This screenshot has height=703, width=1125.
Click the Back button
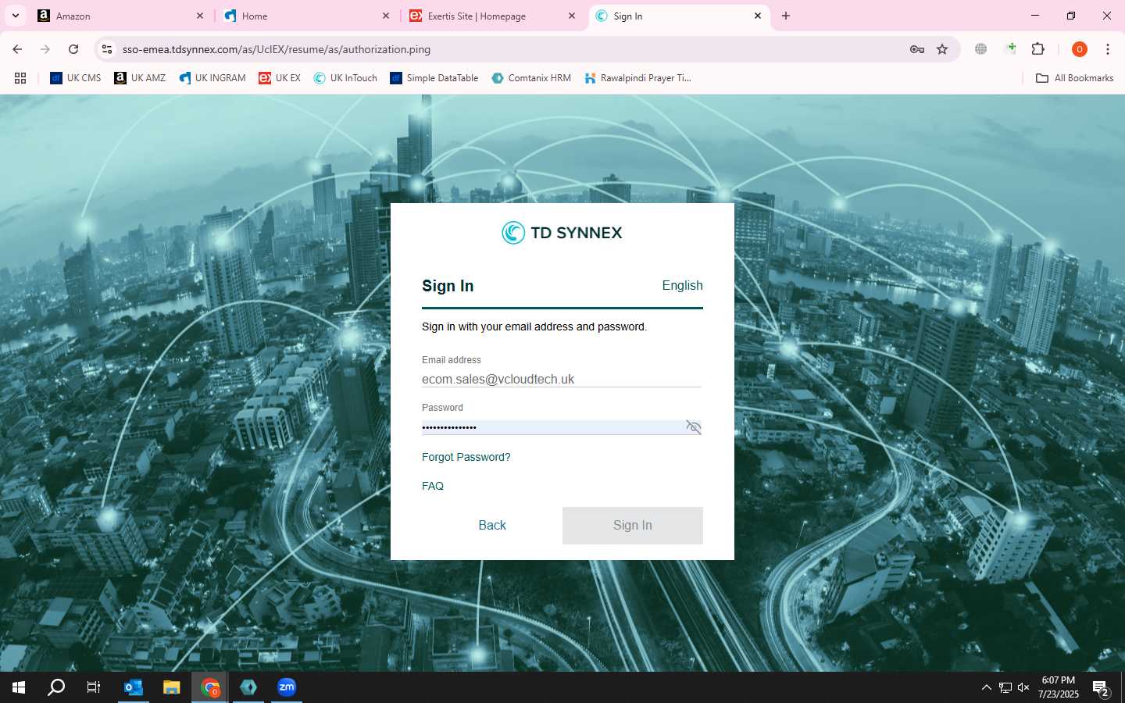pyautogui.click(x=492, y=526)
